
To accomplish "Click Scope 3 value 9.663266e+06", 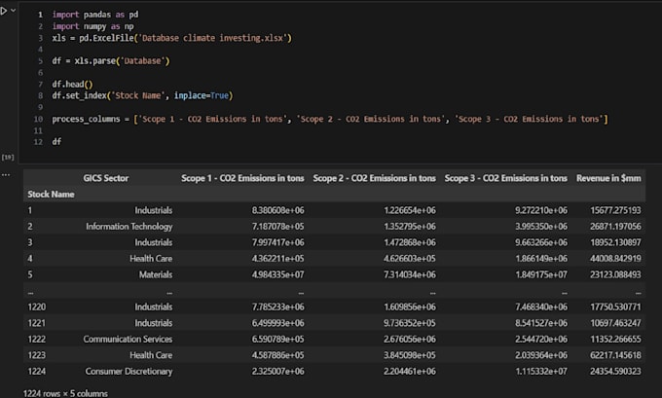I will (541, 242).
